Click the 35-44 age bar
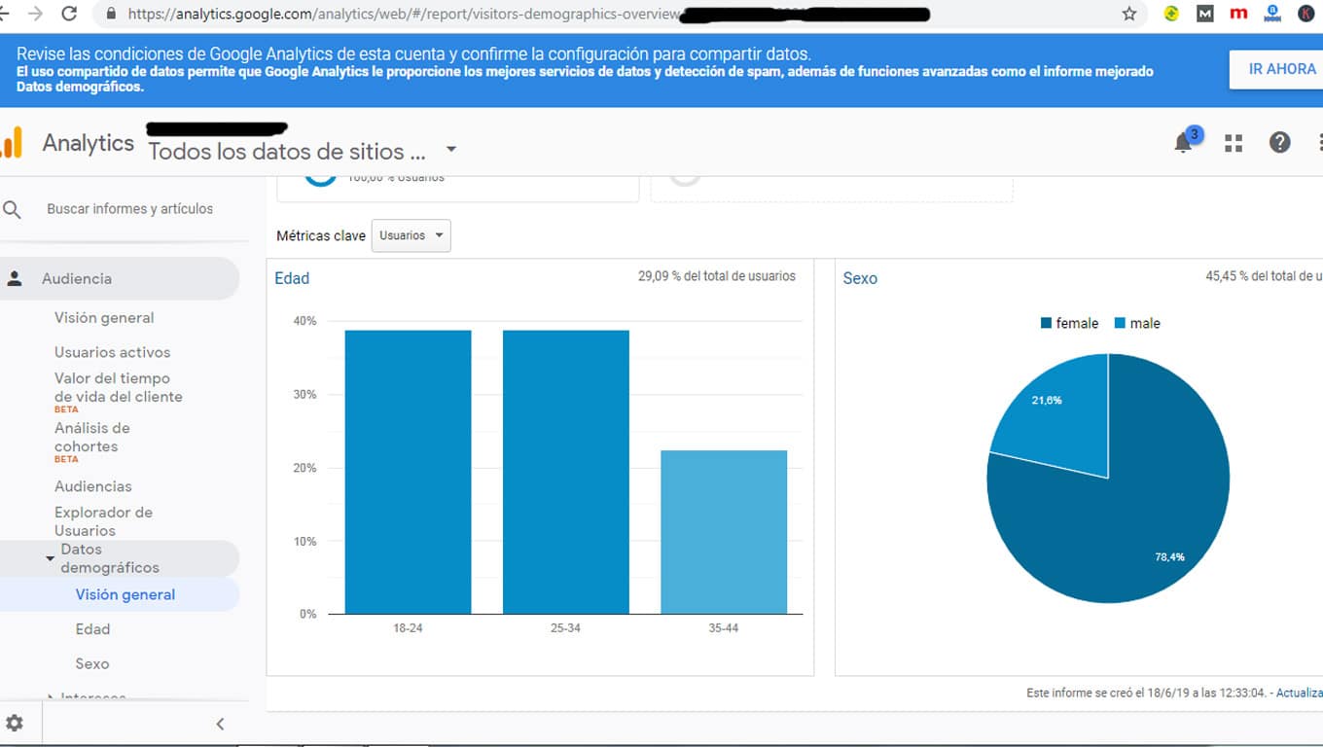The width and height of the screenshot is (1323, 747). click(x=723, y=532)
